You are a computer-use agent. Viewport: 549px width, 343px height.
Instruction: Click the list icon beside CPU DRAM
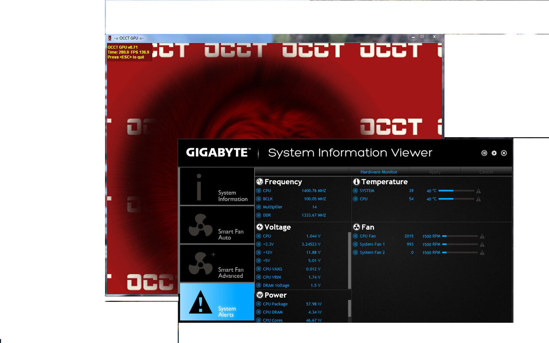tap(259, 312)
